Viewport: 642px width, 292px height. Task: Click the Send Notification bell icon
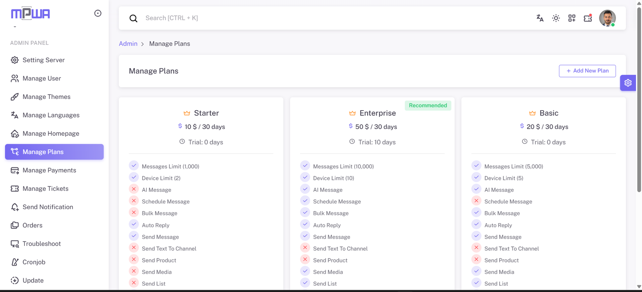pos(15,207)
